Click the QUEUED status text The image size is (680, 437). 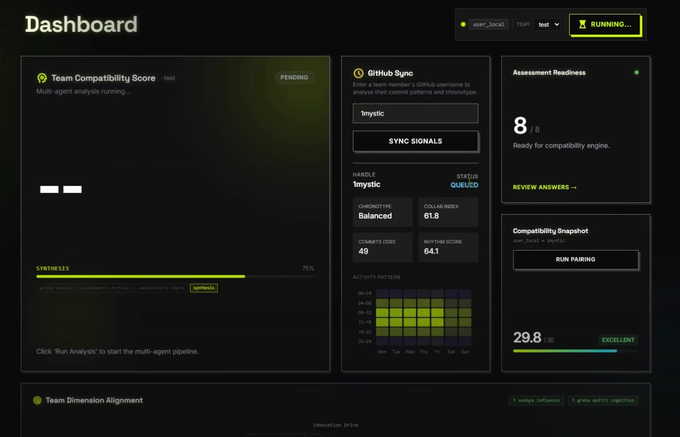coord(465,185)
